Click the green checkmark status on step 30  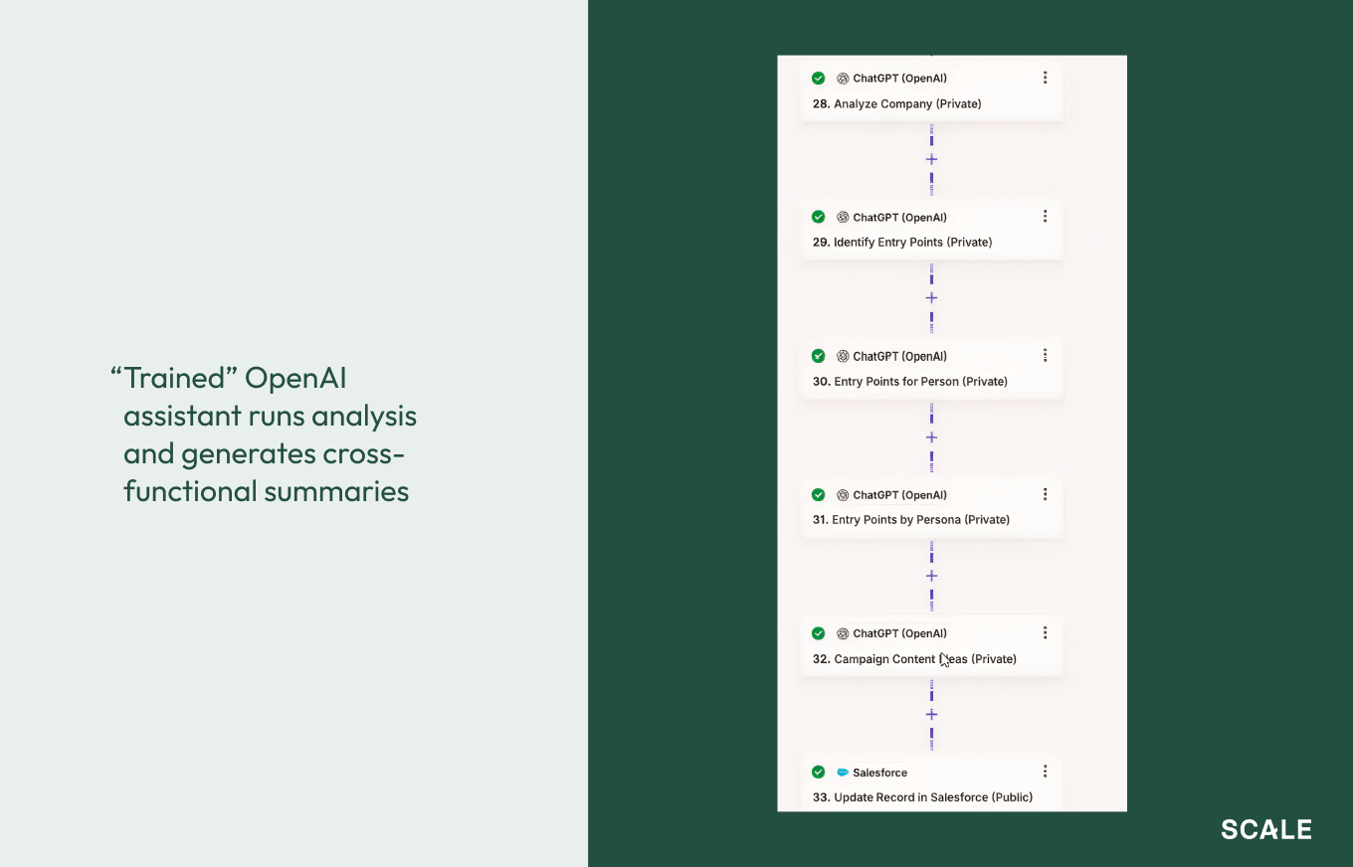click(818, 356)
